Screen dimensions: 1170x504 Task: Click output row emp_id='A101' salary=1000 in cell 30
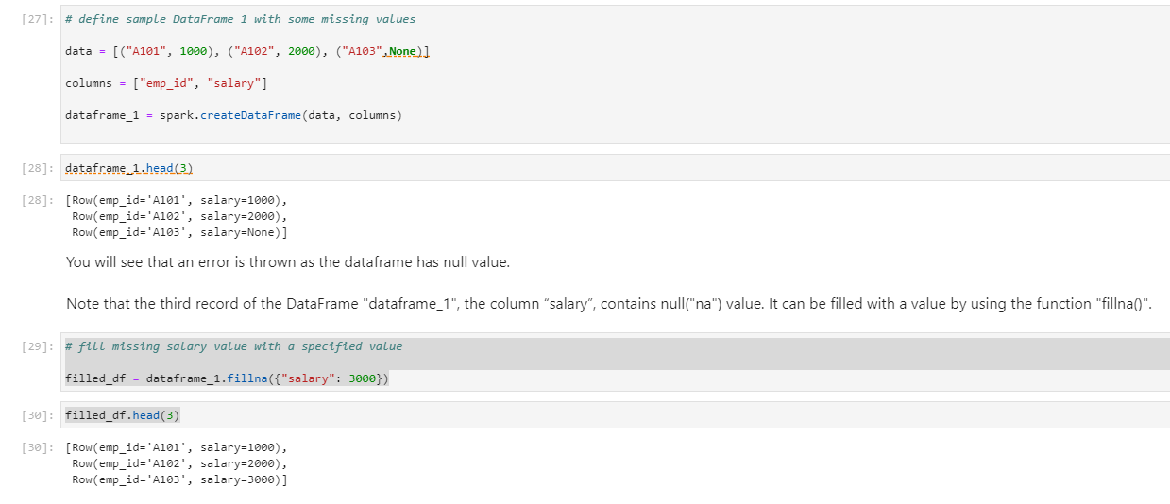(178, 447)
